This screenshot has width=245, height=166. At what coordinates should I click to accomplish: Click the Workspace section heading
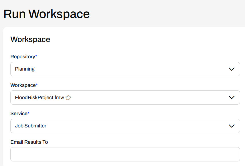click(30, 39)
